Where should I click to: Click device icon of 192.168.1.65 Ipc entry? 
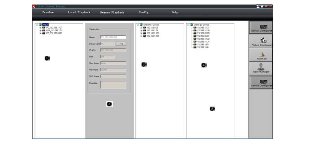(195, 45)
